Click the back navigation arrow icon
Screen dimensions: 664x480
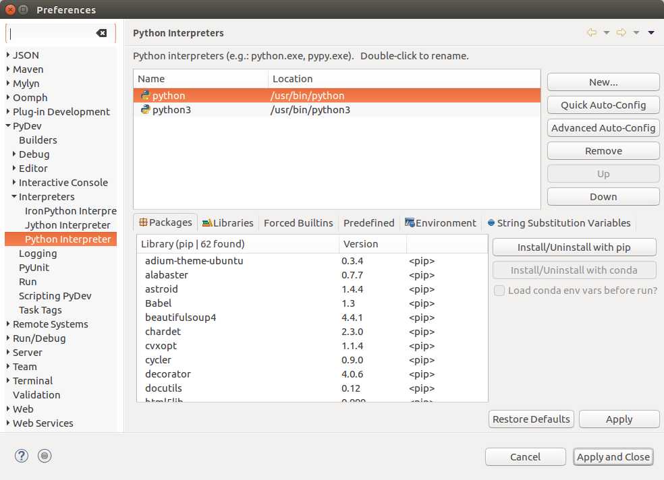592,32
